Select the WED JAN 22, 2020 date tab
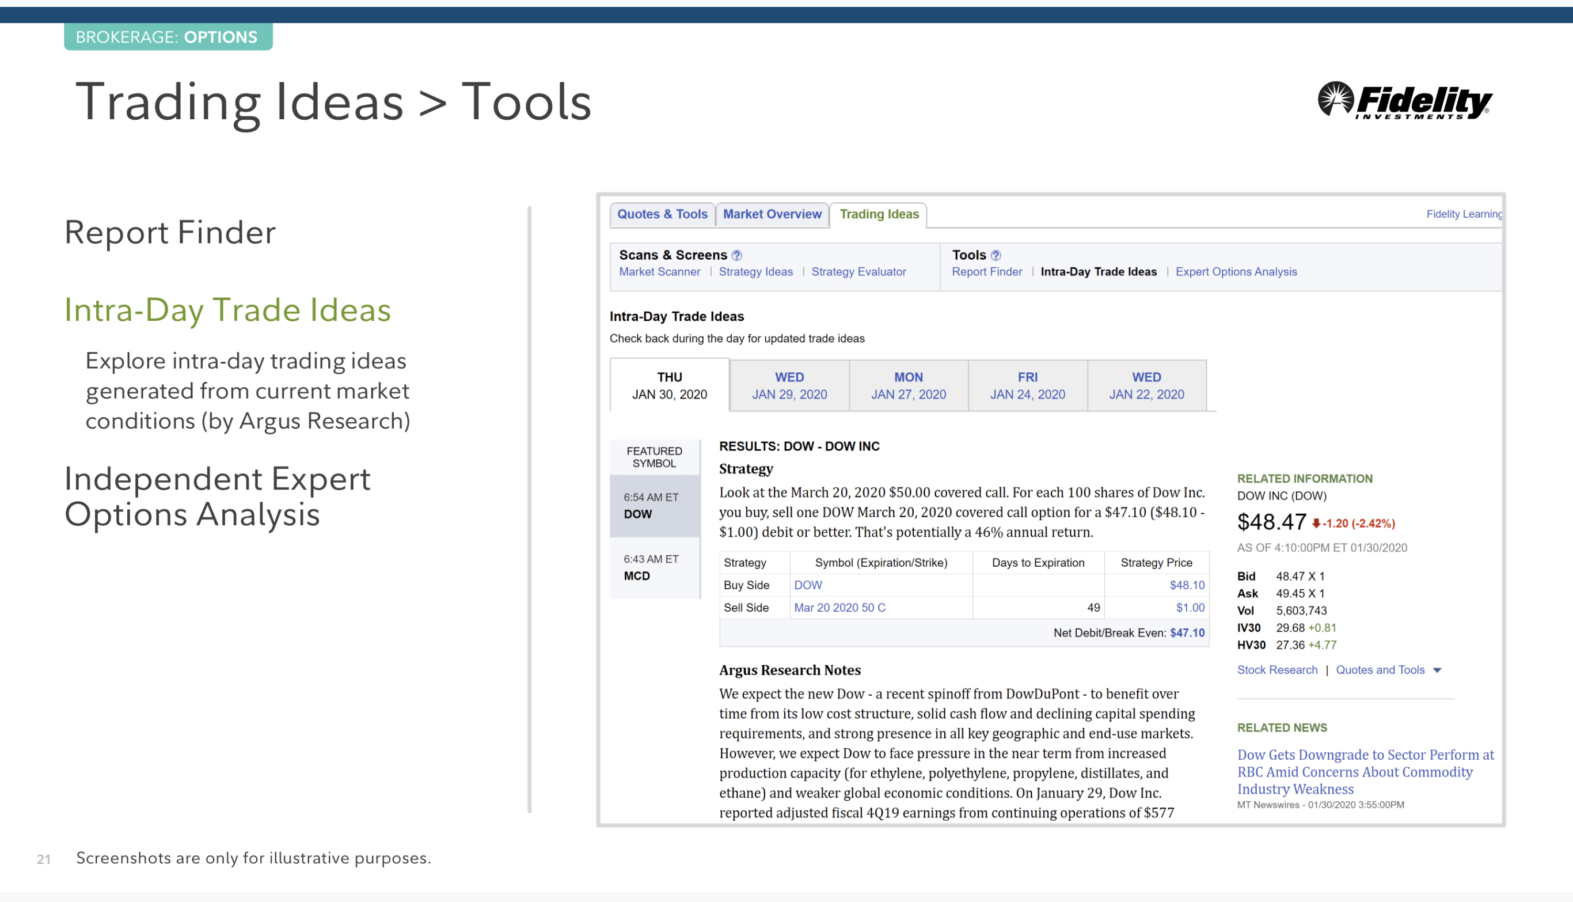This screenshot has height=902, width=1573. (1146, 385)
